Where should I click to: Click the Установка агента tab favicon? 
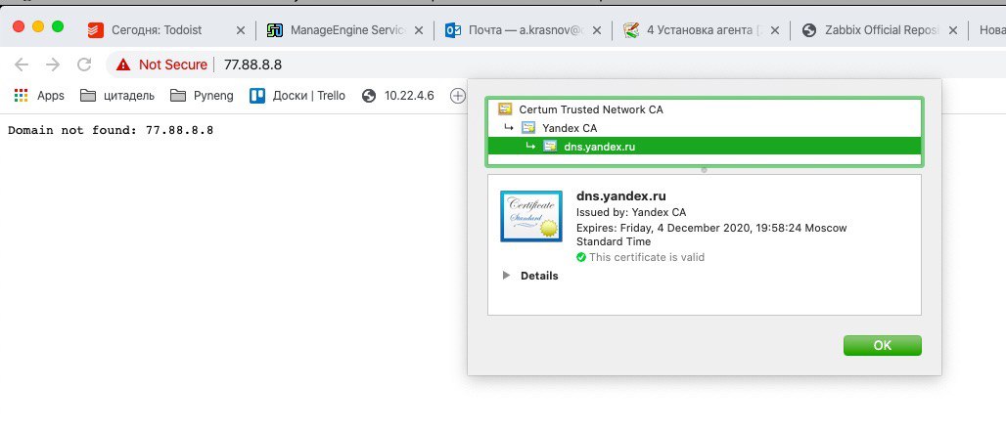tap(632, 30)
